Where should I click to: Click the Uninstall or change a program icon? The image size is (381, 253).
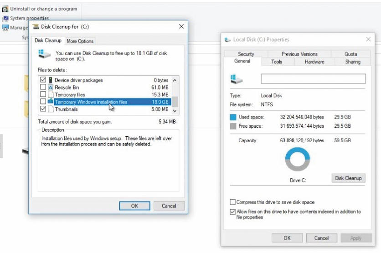pyautogui.click(x=5, y=9)
